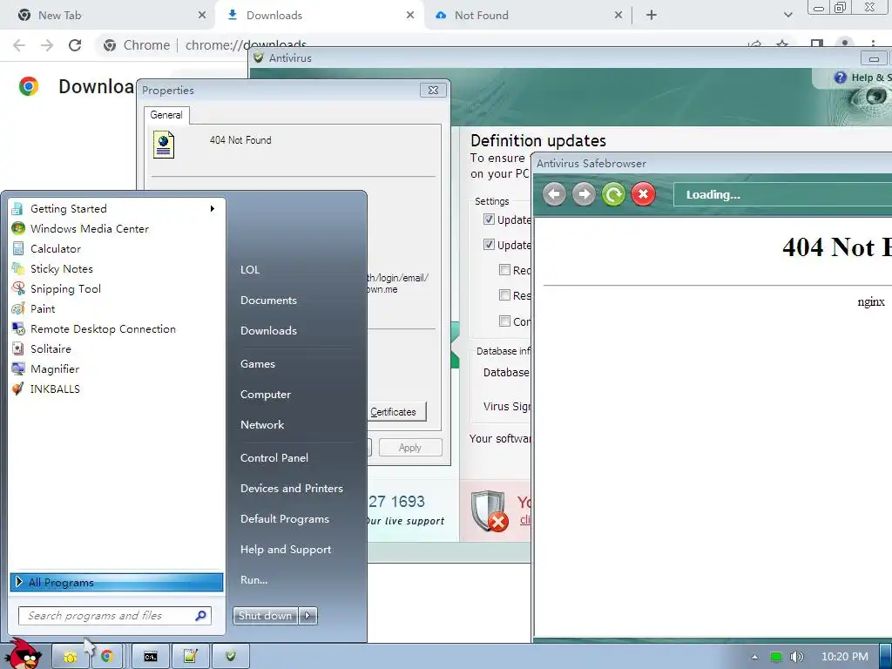
Task: Open the Help icon in Antivirus window
Action: (840, 78)
